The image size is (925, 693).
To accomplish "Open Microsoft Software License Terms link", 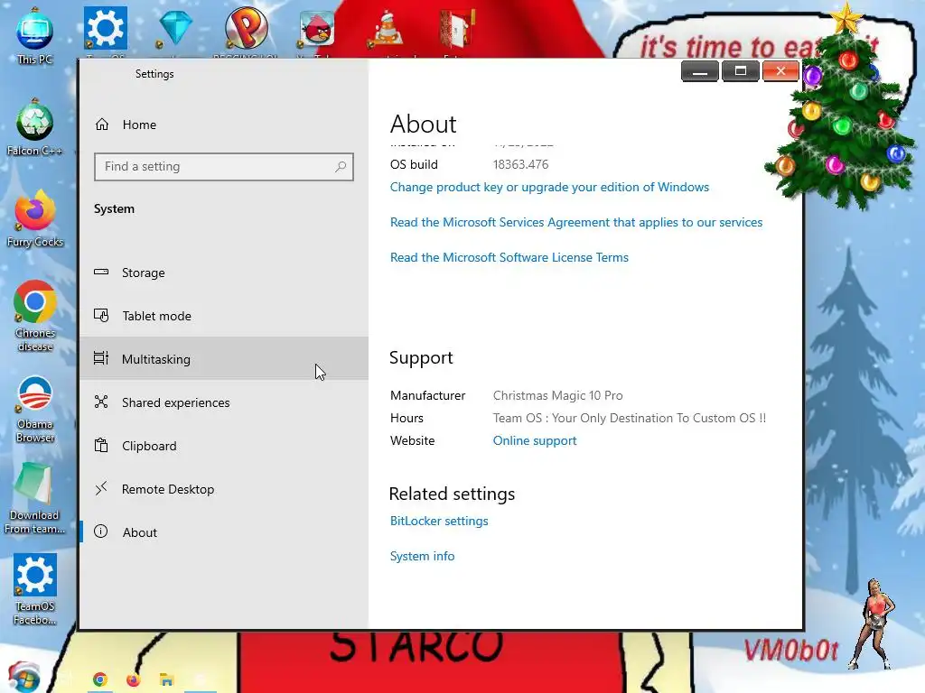I will click(x=509, y=257).
